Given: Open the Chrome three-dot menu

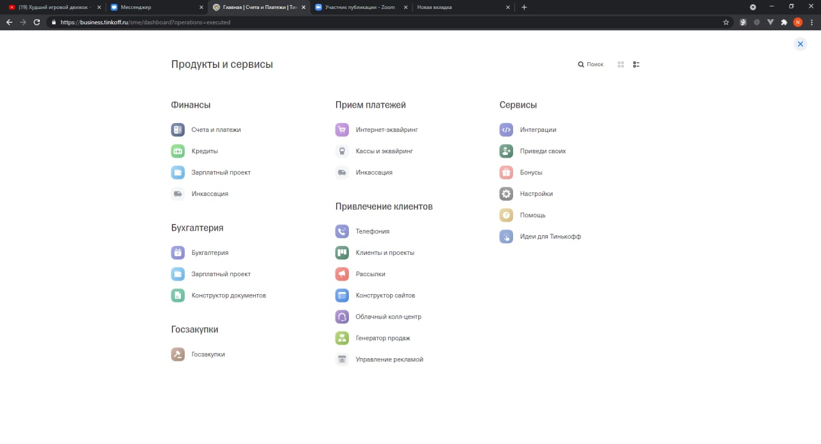Looking at the screenshot, I should point(812,22).
